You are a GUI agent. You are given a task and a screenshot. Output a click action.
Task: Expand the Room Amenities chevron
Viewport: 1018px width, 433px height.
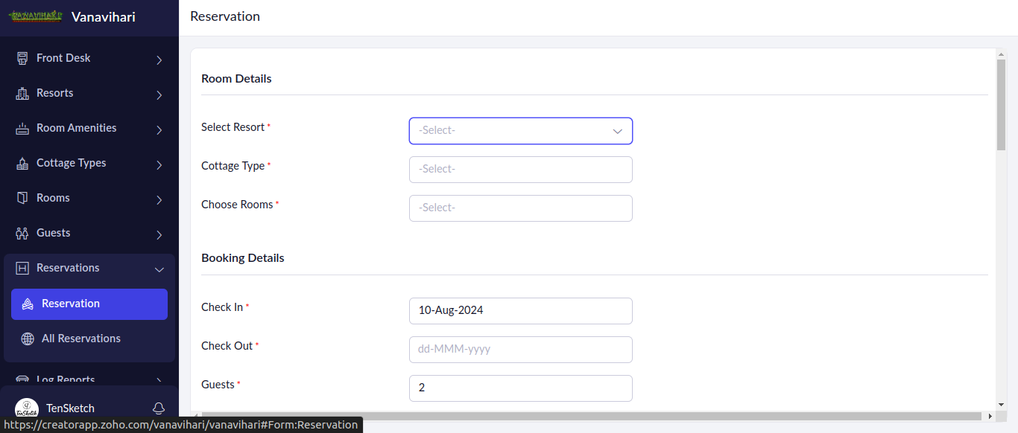pos(159,129)
